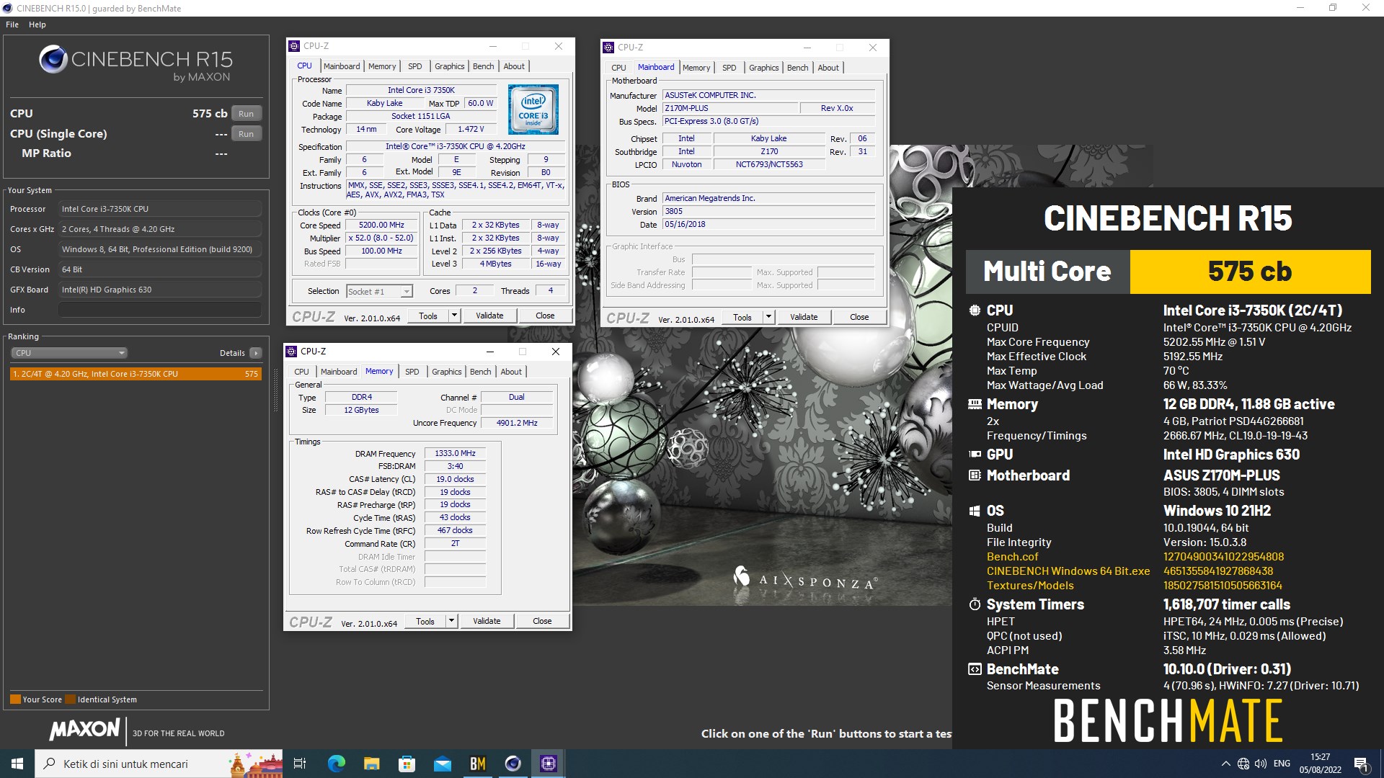Image resolution: width=1384 pixels, height=778 pixels.
Task: Click Tools button in Mainboard window
Action: [742, 317]
